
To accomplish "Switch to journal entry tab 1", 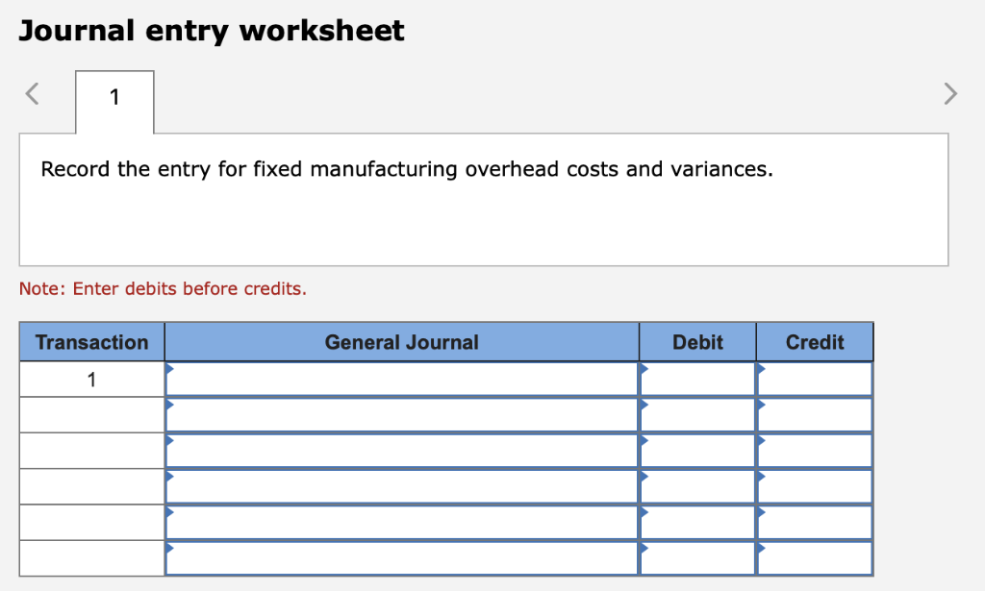I will (x=114, y=99).
